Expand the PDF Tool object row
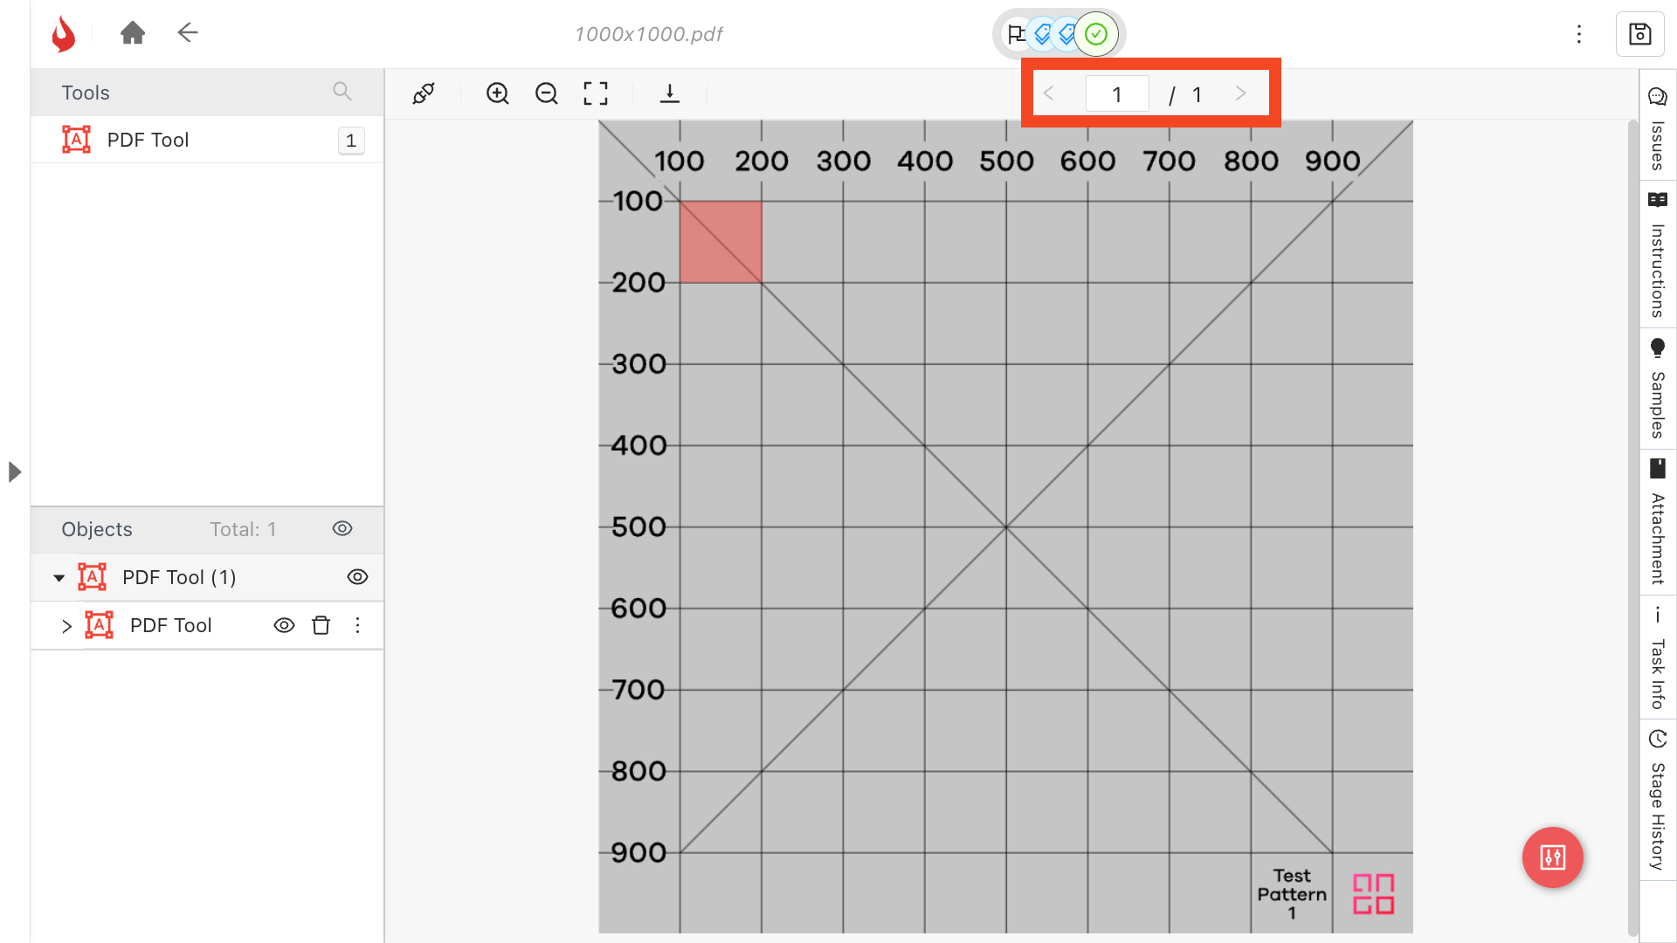The width and height of the screenshot is (1677, 943). pos(66,625)
